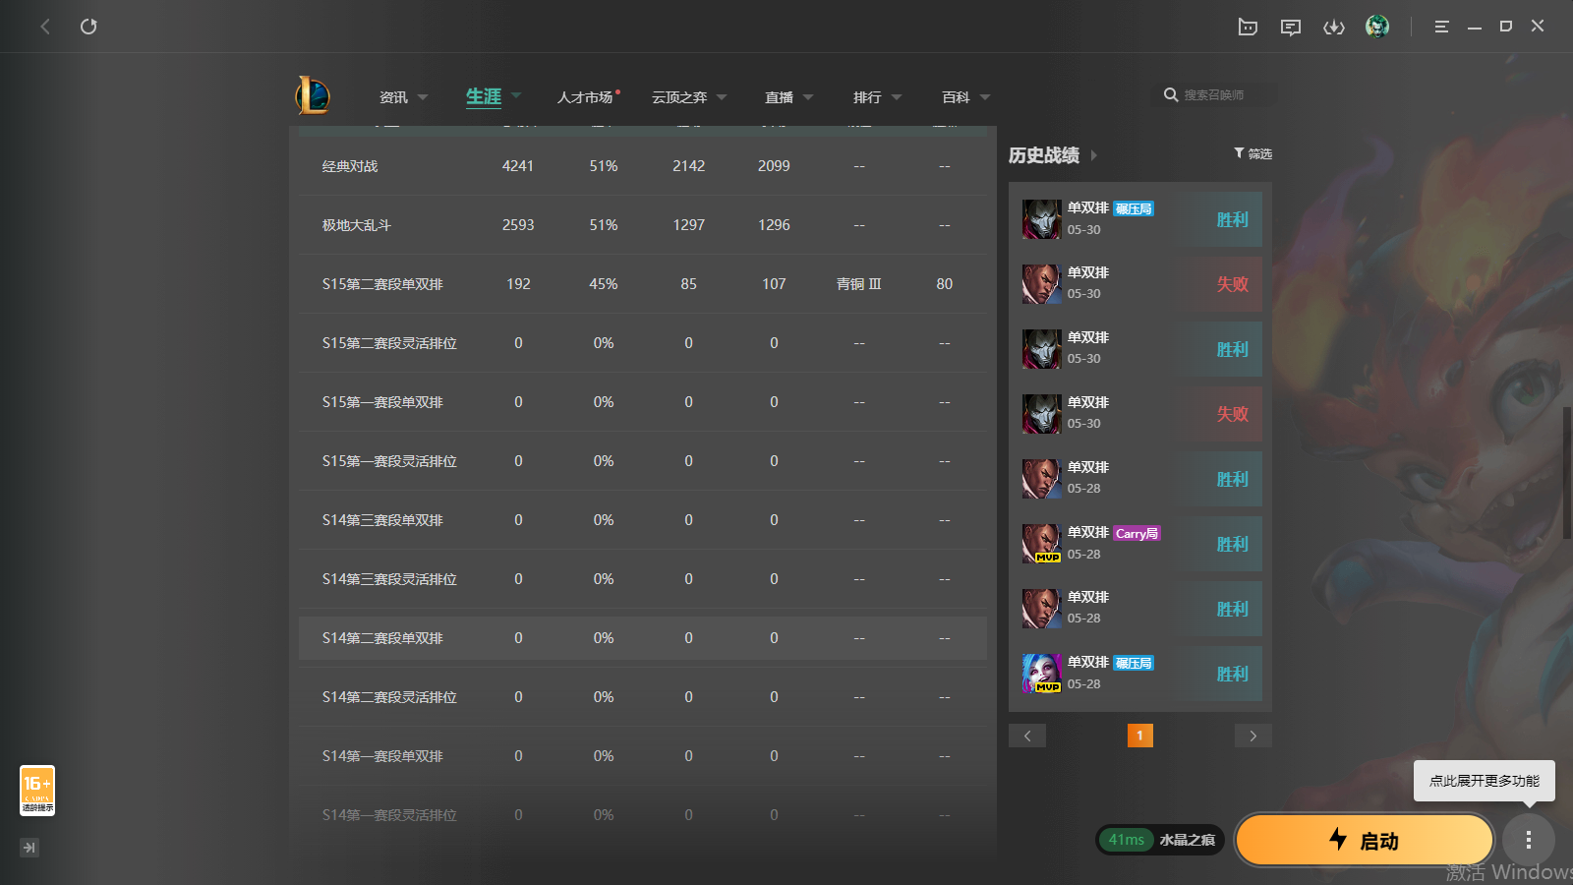
Task: Click the refresh icon
Action: coord(88,27)
